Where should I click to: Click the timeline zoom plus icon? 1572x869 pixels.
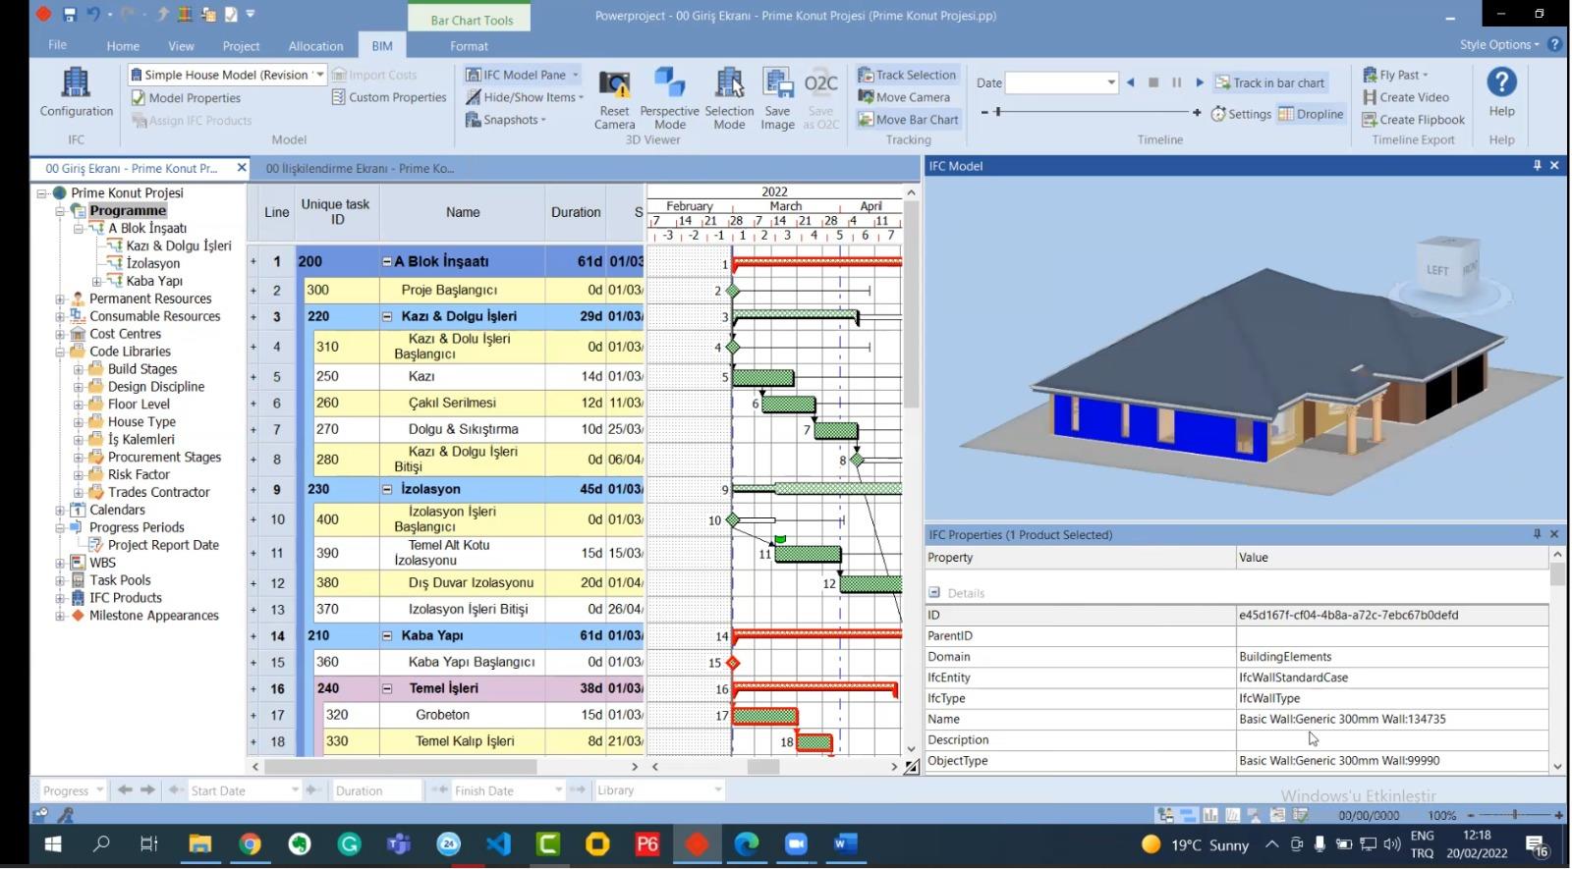coord(1197,113)
